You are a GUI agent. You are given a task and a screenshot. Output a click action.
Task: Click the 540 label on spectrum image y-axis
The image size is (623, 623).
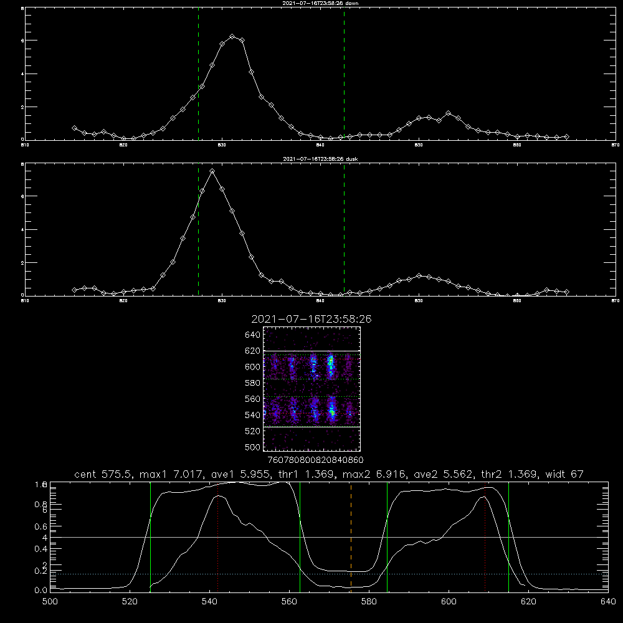tap(253, 415)
